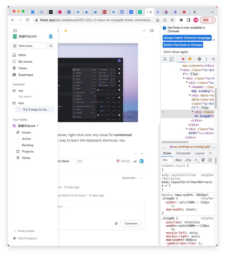Focus the styles Filter field
The image size is (225, 255).
coord(166,160)
